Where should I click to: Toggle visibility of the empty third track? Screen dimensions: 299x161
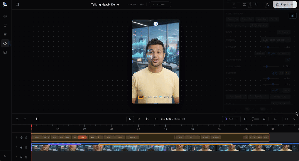[x=21, y=157]
